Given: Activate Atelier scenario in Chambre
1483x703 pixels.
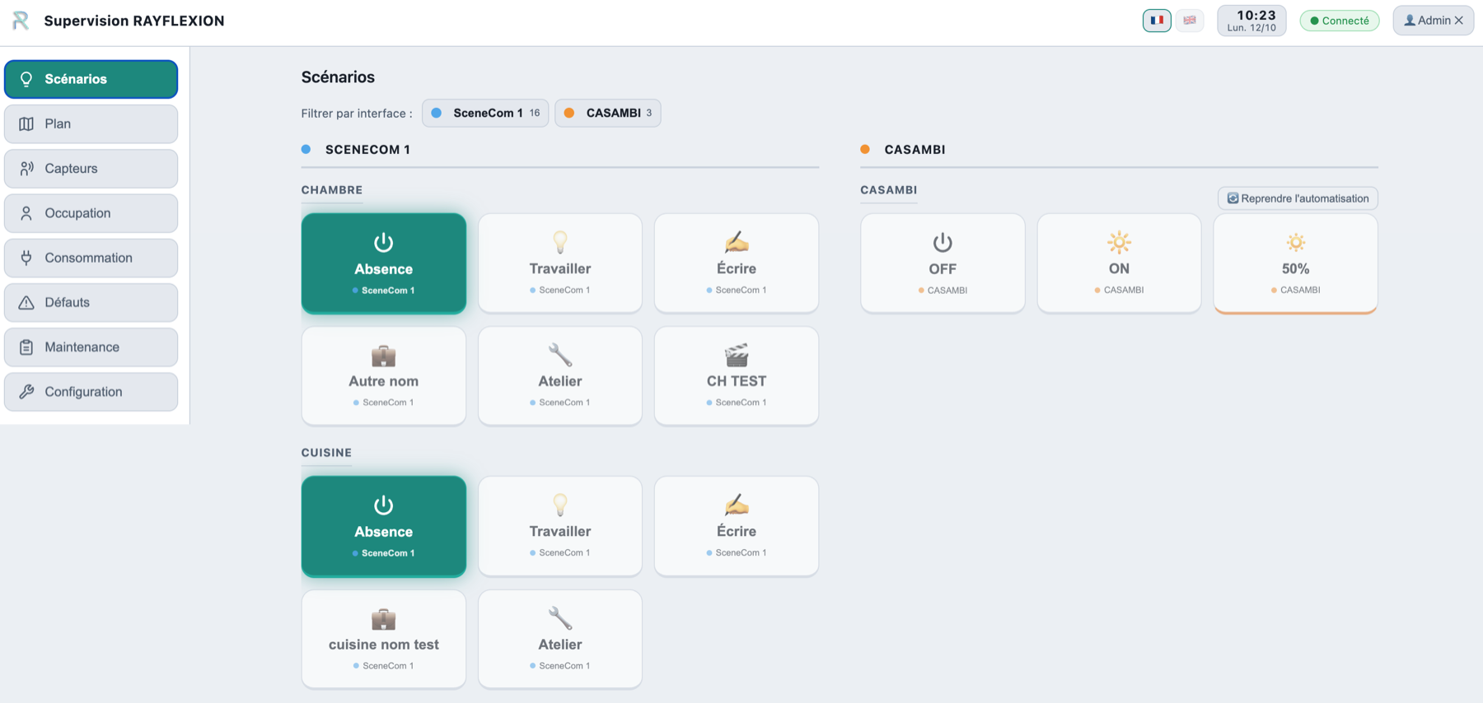Looking at the screenshot, I should (560, 376).
